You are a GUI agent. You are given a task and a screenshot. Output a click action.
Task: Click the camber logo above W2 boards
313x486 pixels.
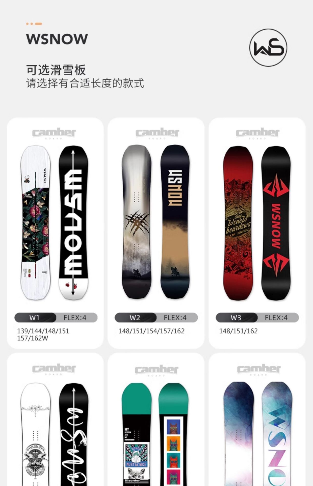click(x=157, y=133)
